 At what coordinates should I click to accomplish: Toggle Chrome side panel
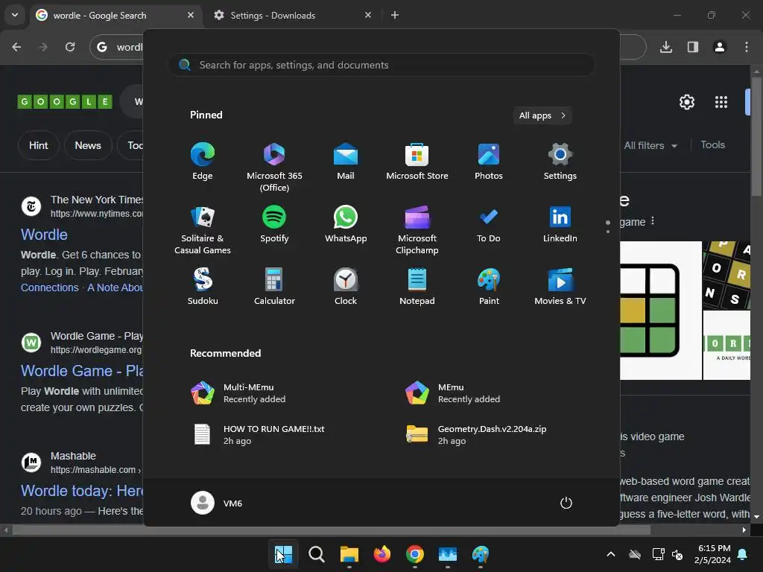tap(693, 47)
